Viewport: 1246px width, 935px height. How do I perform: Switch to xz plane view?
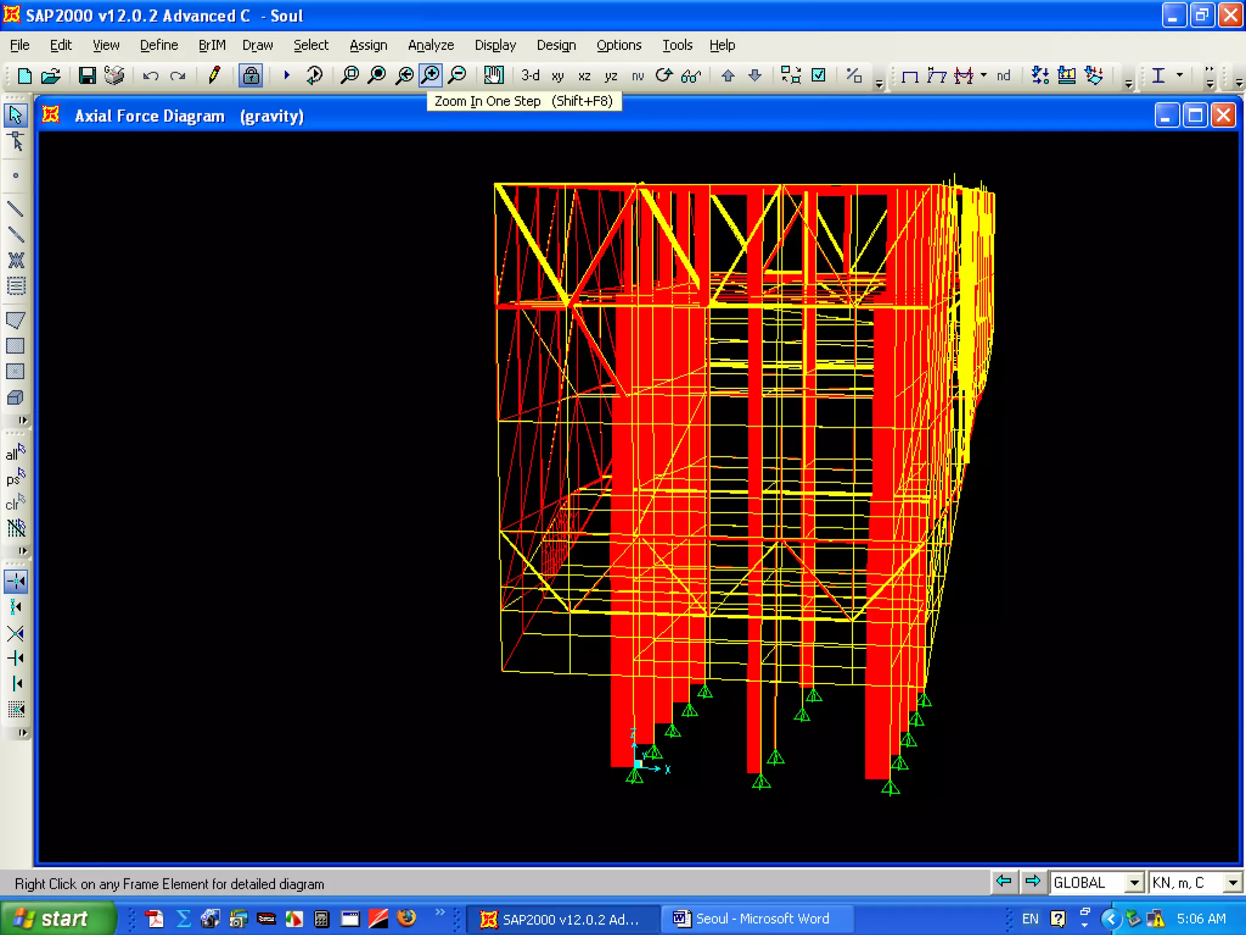tap(585, 75)
